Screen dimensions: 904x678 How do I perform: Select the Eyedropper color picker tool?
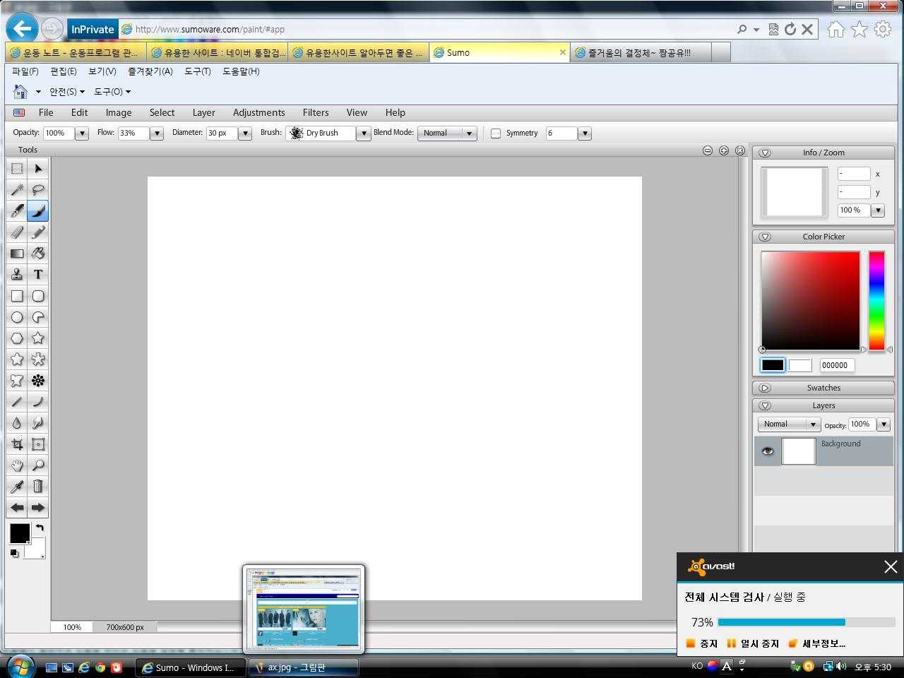[17, 487]
